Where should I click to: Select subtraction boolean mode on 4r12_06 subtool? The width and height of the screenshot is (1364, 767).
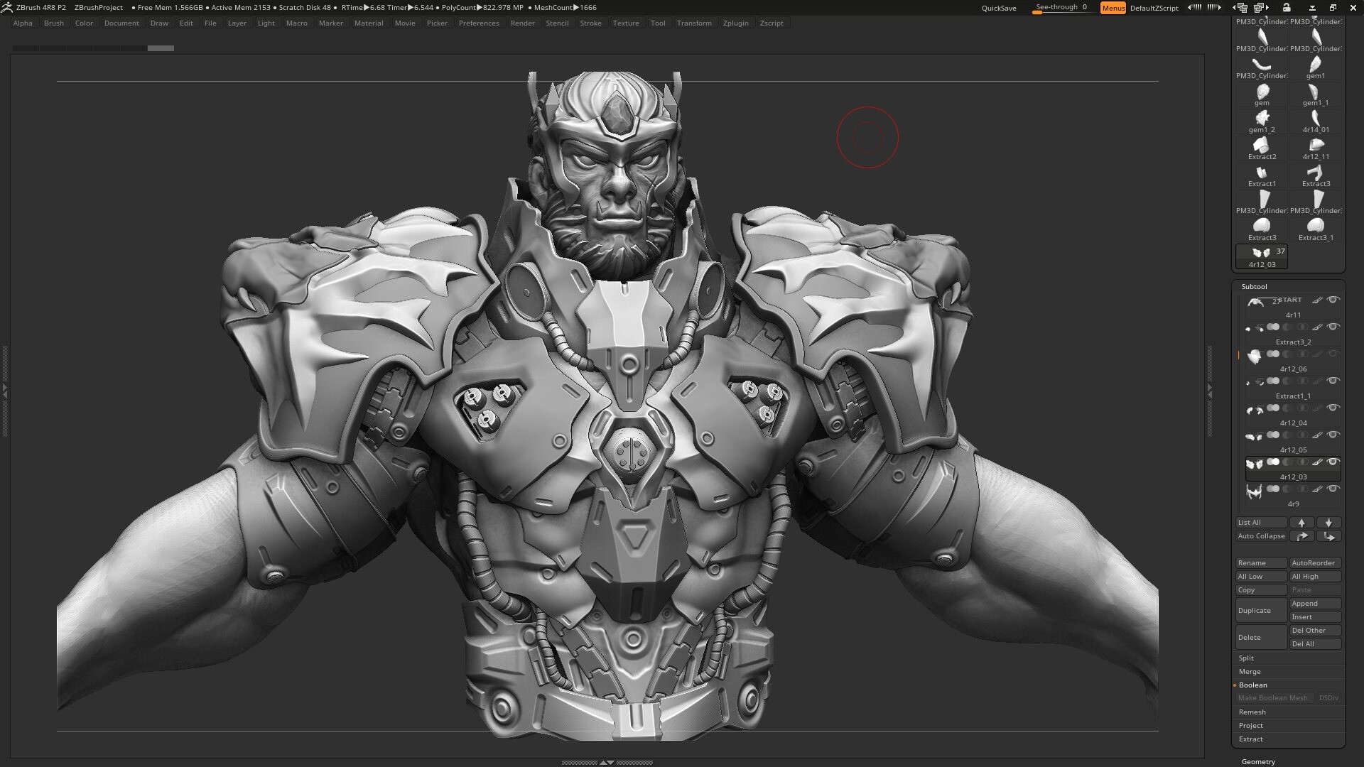(x=1287, y=354)
